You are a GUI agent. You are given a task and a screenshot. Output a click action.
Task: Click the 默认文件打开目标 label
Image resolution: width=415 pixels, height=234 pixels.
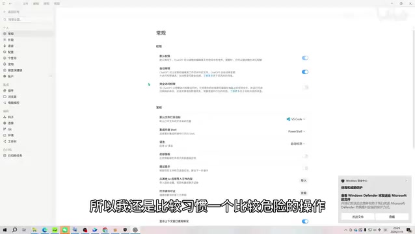tap(170, 117)
